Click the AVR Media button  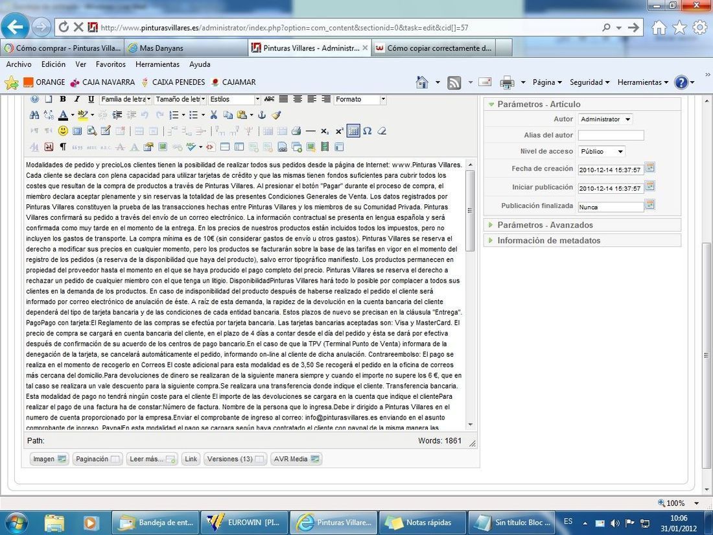click(x=296, y=459)
